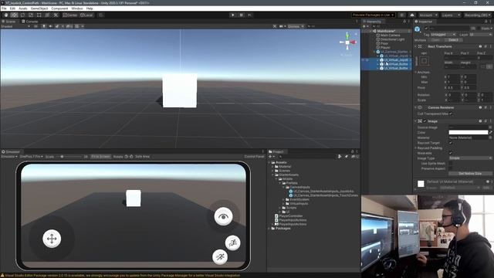Click Fit to Screen button
Image resolution: width=494 pixels, height=278 pixels.
(x=101, y=157)
